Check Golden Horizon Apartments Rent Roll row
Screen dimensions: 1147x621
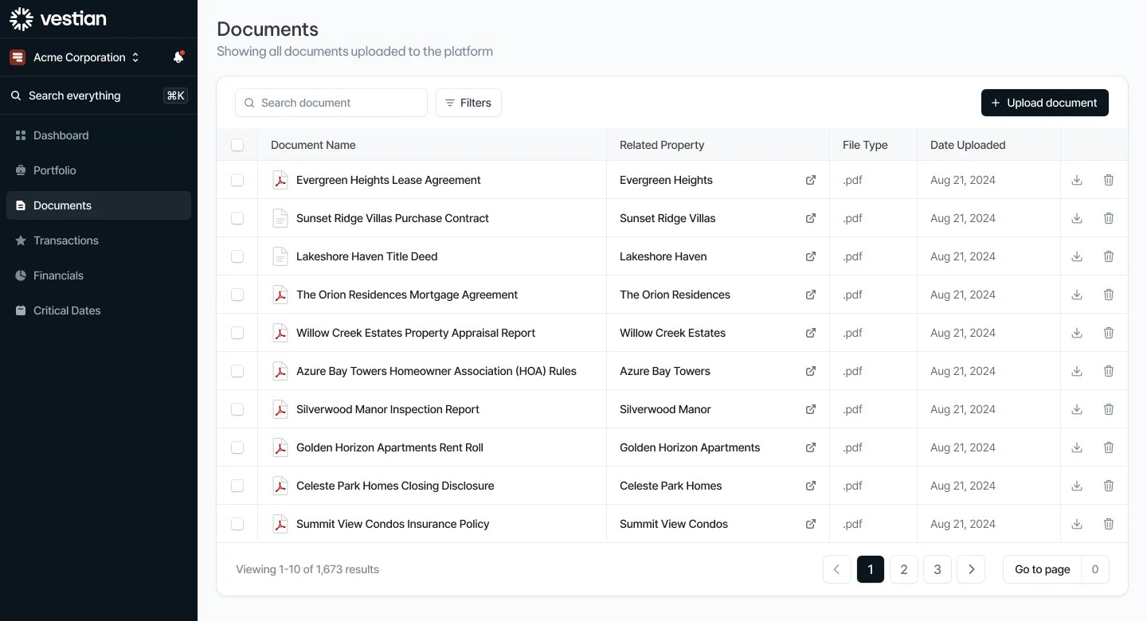click(x=237, y=447)
